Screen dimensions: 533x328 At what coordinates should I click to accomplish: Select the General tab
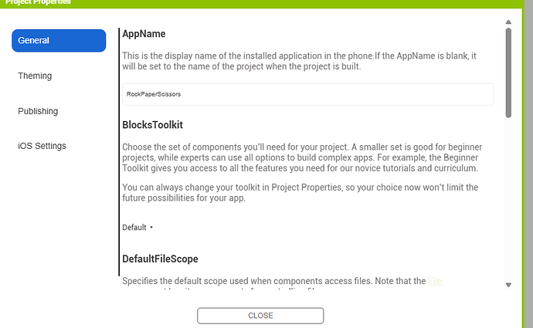59,41
